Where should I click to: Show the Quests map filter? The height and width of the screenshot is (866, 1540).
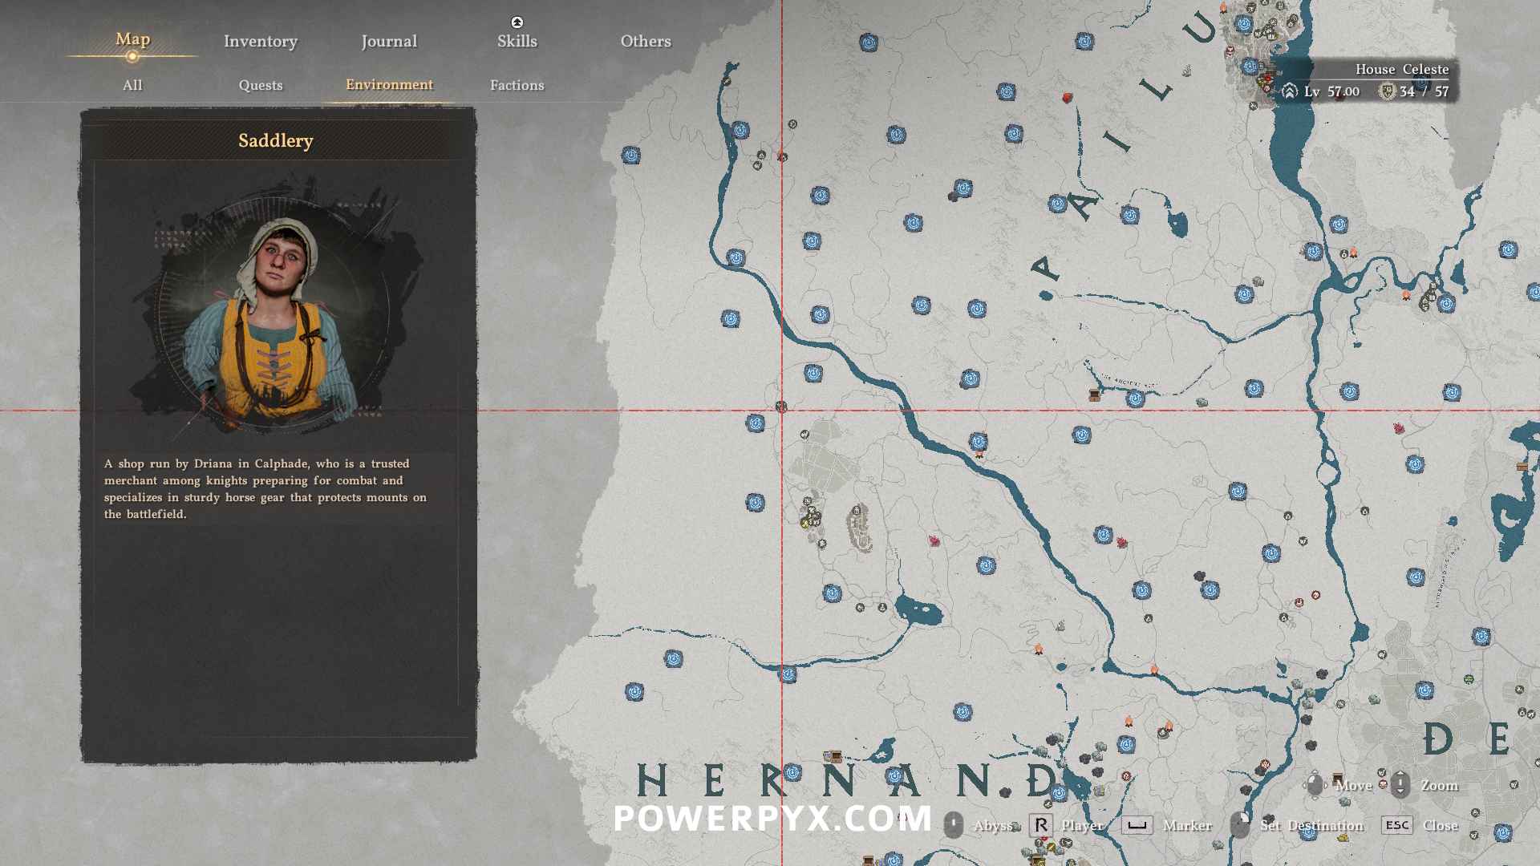pos(260,85)
